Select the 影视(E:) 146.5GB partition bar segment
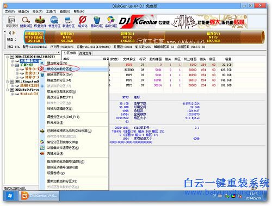This screenshot has height=206, width=272. [127, 37]
